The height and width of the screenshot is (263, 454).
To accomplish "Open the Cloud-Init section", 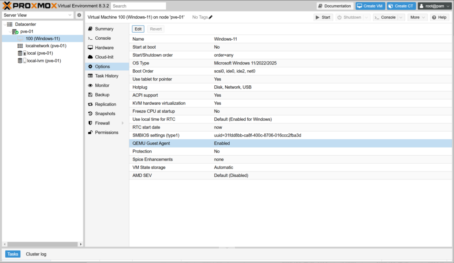I will (104, 57).
